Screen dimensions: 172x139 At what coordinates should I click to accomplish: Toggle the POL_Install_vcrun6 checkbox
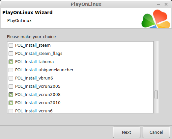(x=11, y=111)
